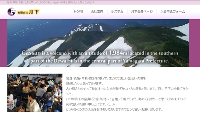This screenshot has width=200, height=116.
Task: Click the grey tagline text in top strip
Action: point(51,2)
